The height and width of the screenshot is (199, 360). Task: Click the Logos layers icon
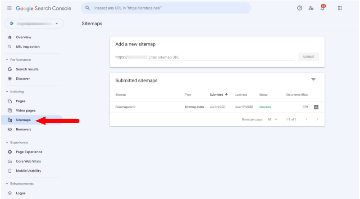[x=9, y=193]
